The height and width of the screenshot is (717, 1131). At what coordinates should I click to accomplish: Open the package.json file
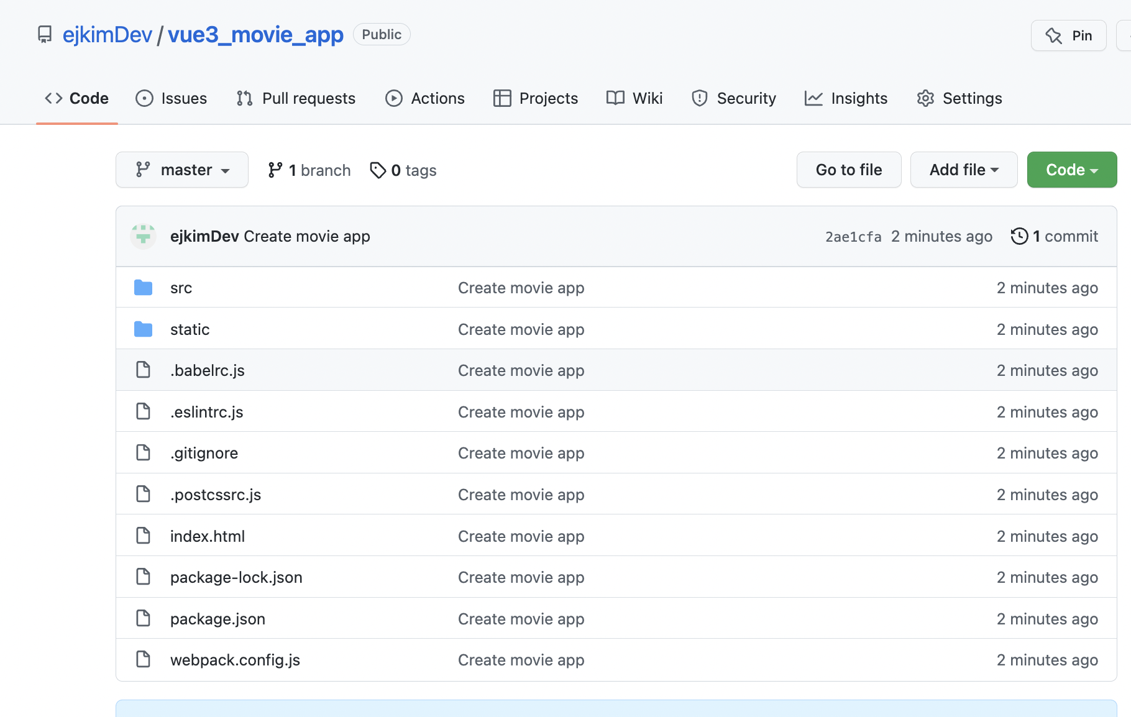(x=217, y=619)
